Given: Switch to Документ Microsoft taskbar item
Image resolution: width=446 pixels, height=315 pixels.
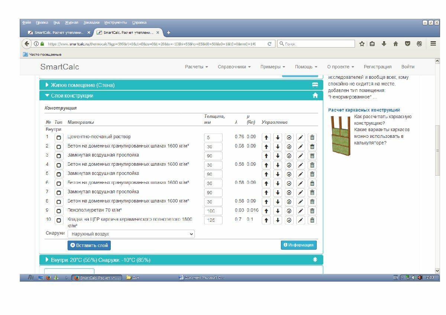Looking at the screenshot, I should (x=202, y=277).
